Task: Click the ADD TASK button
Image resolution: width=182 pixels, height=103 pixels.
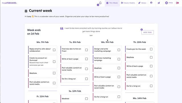Action: 148,32
